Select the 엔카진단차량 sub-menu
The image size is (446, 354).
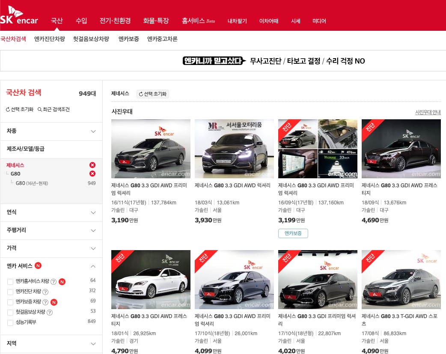point(50,39)
